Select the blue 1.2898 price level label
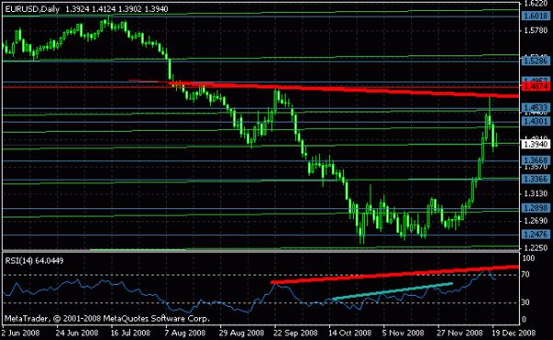Screen dimensions: 553x340 (x=535, y=208)
